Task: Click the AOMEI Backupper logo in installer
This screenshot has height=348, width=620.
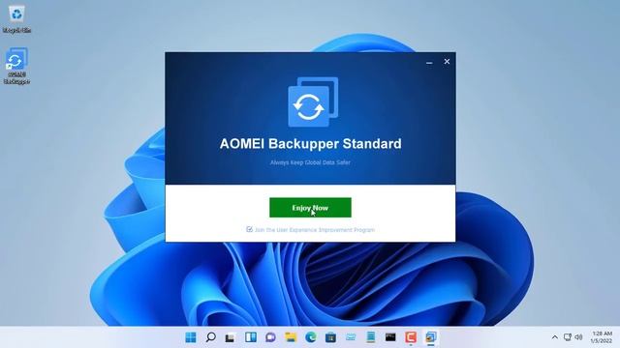Action: coord(313,101)
